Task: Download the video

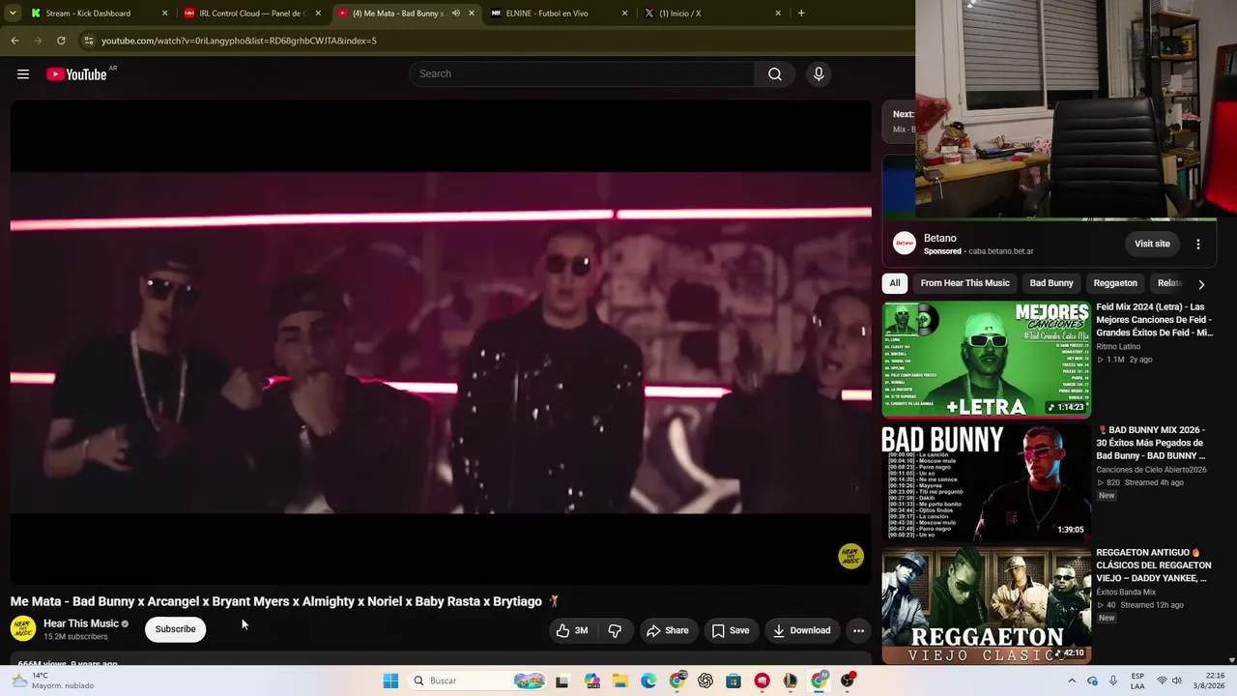Action: (801, 630)
